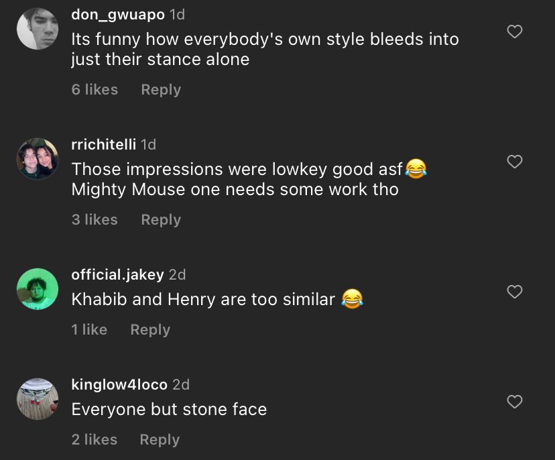Heart kinglow4loco's stone face comment
The height and width of the screenshot is (460, 555).
[x=514, y=402]
